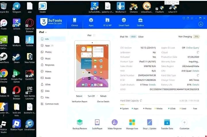Image resolution: width=207 pixels, height=137 pixels.
Task: Click the Turn Off button
Action: [91, 96]
